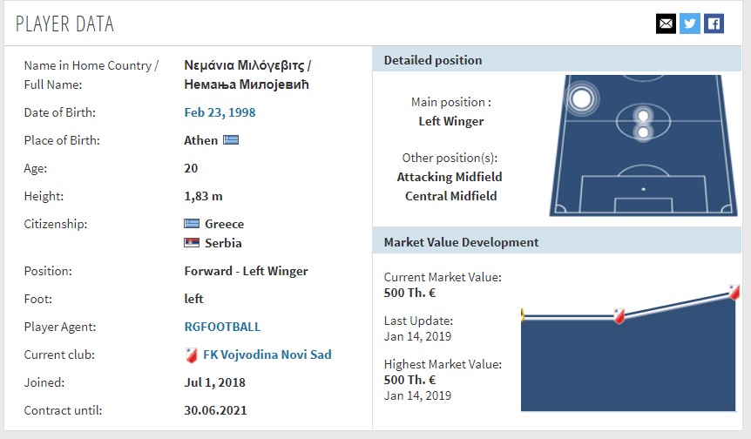Click the Greece citizenship flag icon
Screen dimensions: 751x439
[x=192, y=224]
